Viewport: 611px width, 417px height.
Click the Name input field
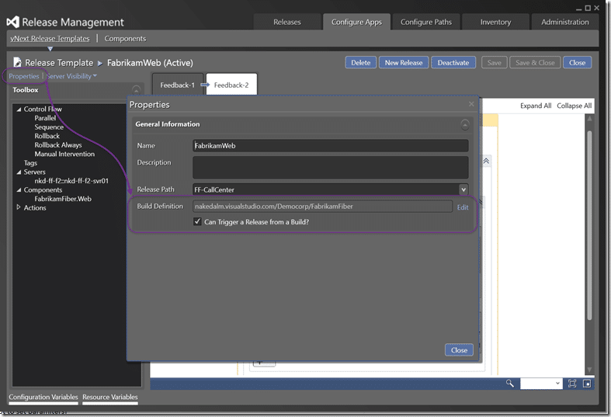coord(331,145)
